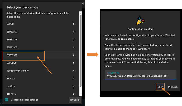The height and width of the screenshot is (106, 182).
Task: Select RTL87xx device type
Action: pyautogui.click(x=41, y=94)
